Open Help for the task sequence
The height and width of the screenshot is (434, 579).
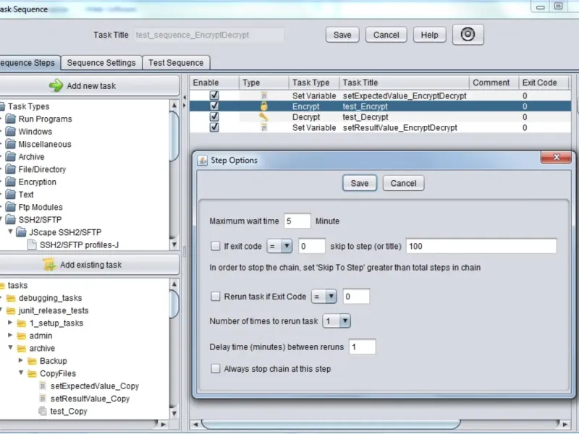[x=429, y=35]
